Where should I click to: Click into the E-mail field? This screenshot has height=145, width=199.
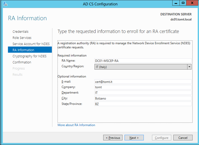[143, 82]
